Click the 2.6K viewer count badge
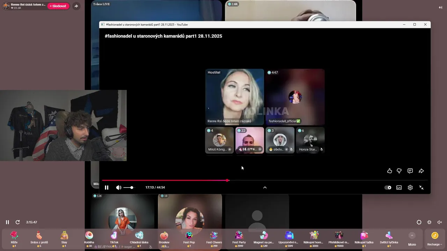 click(x=233, y=4)
